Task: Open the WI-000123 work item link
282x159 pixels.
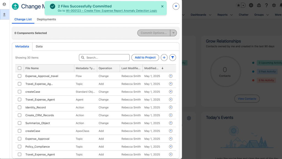Action: tap(111, 11)
